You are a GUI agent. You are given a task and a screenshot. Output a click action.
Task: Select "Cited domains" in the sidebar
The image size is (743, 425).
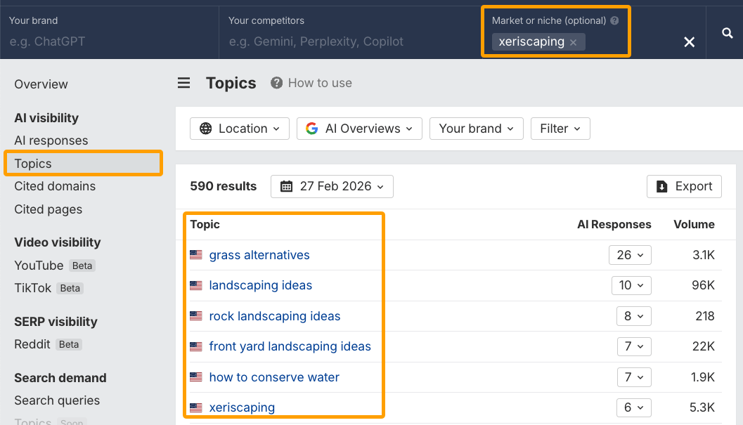coord(54,186)
